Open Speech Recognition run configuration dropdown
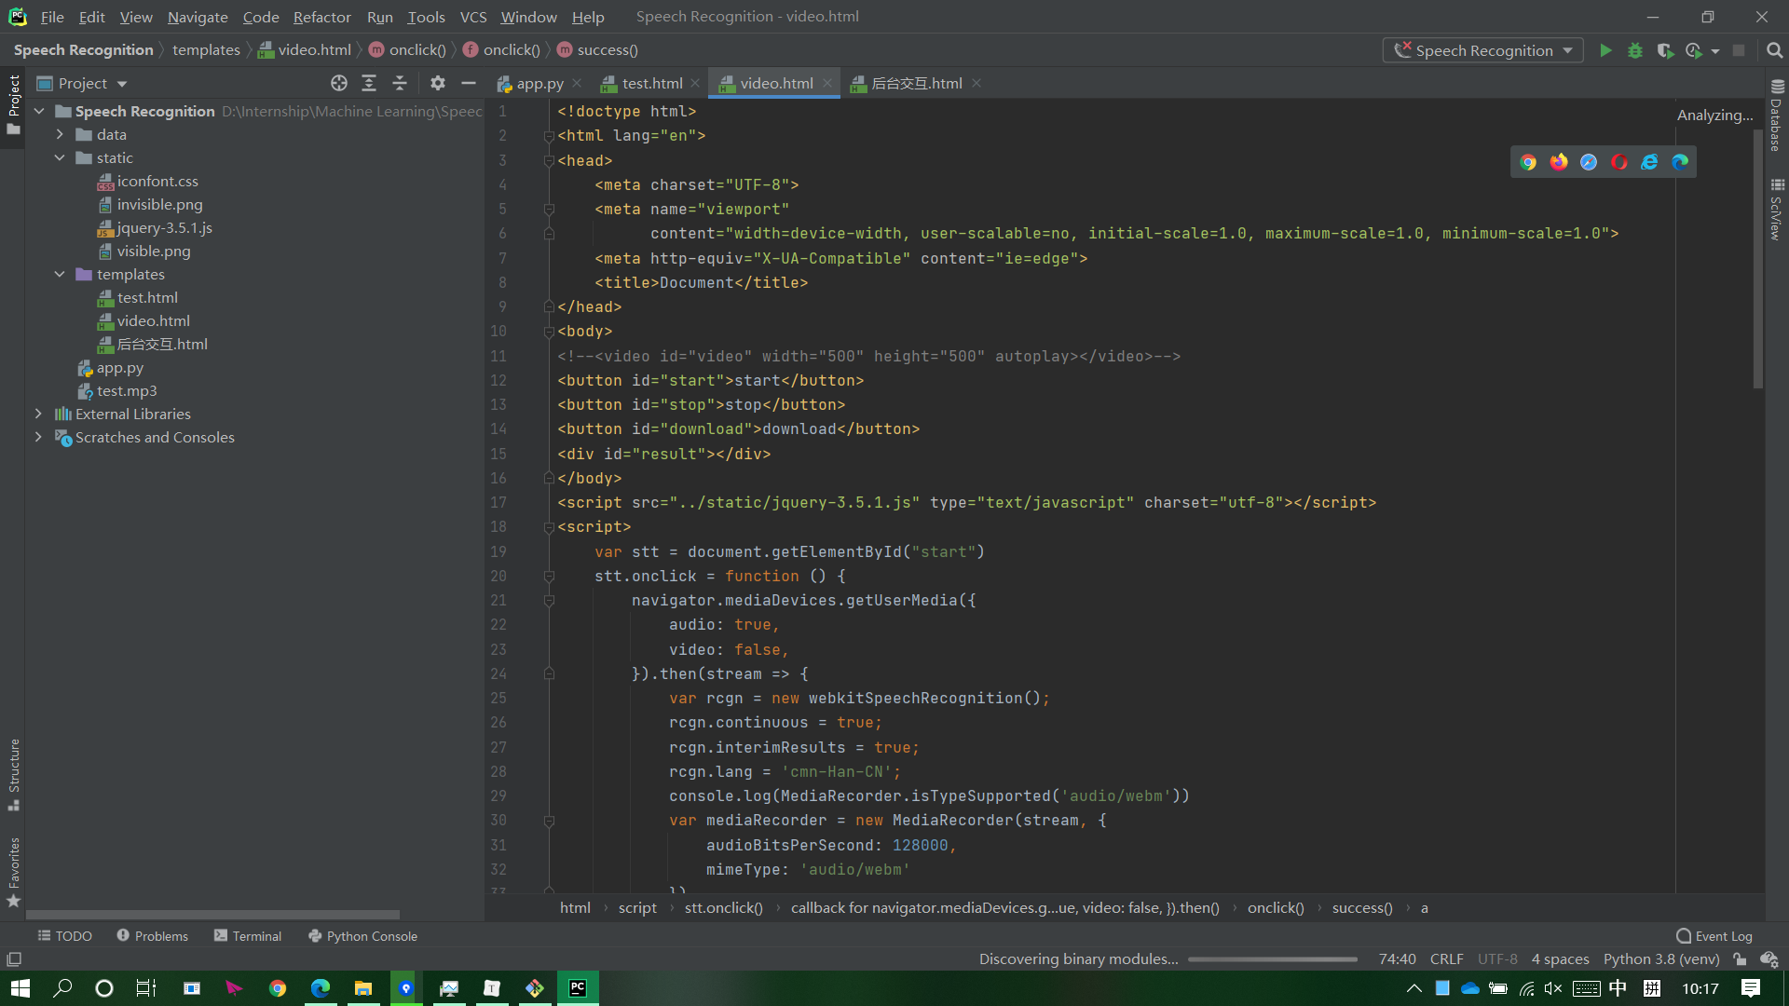 click(x=1483, y=50)
